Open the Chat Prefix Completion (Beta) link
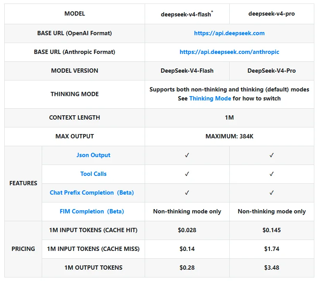The width and height of the screenshot is (319, 281). [x=92, y=193]
